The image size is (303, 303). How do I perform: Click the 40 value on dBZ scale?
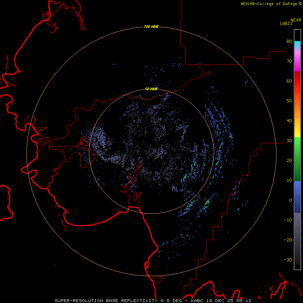[x=289, y=121]
